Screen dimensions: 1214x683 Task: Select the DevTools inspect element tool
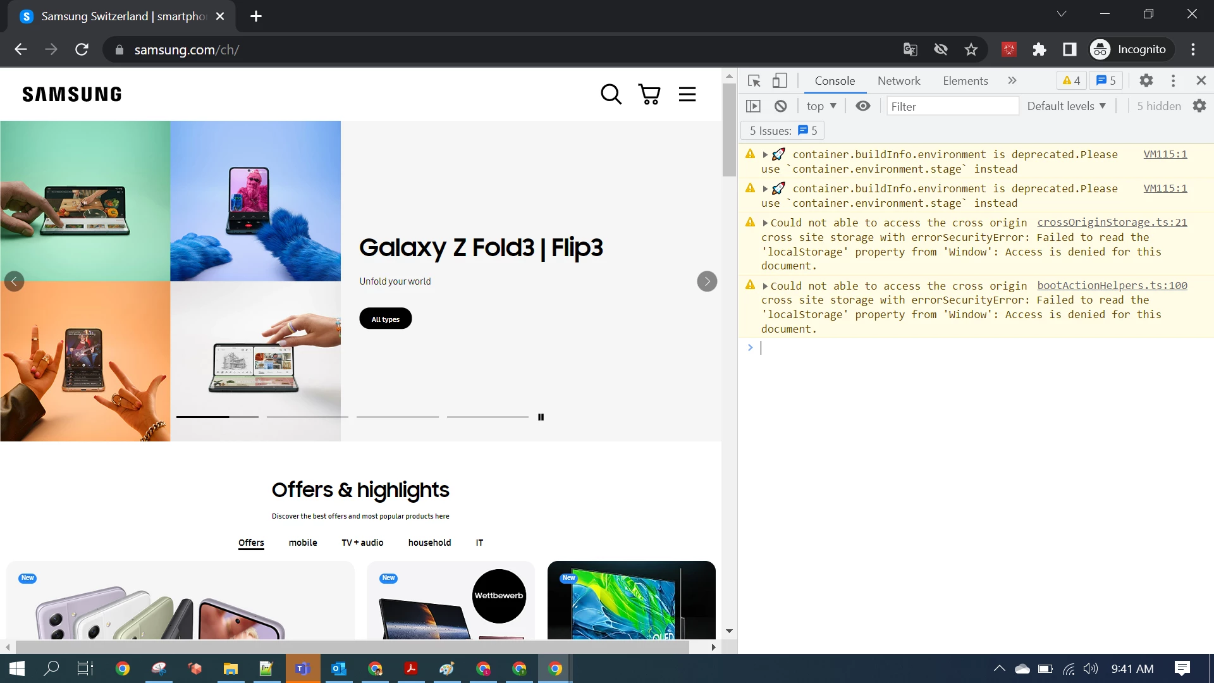tap(754, 80)
